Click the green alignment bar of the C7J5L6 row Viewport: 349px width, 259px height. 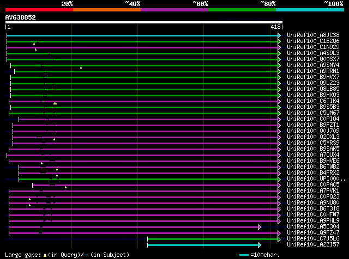click(213, 239)
